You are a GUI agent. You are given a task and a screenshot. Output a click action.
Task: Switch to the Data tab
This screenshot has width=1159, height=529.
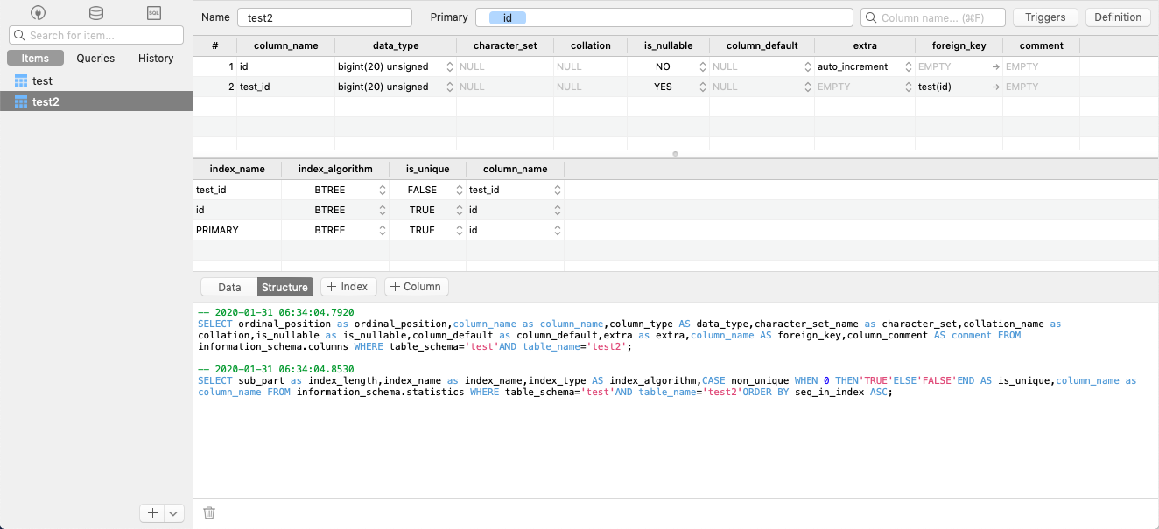pyautogui.click(x=228, y=286)
